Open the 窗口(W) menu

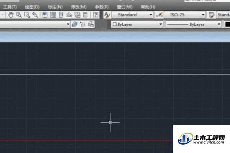[x=125, y=7]
